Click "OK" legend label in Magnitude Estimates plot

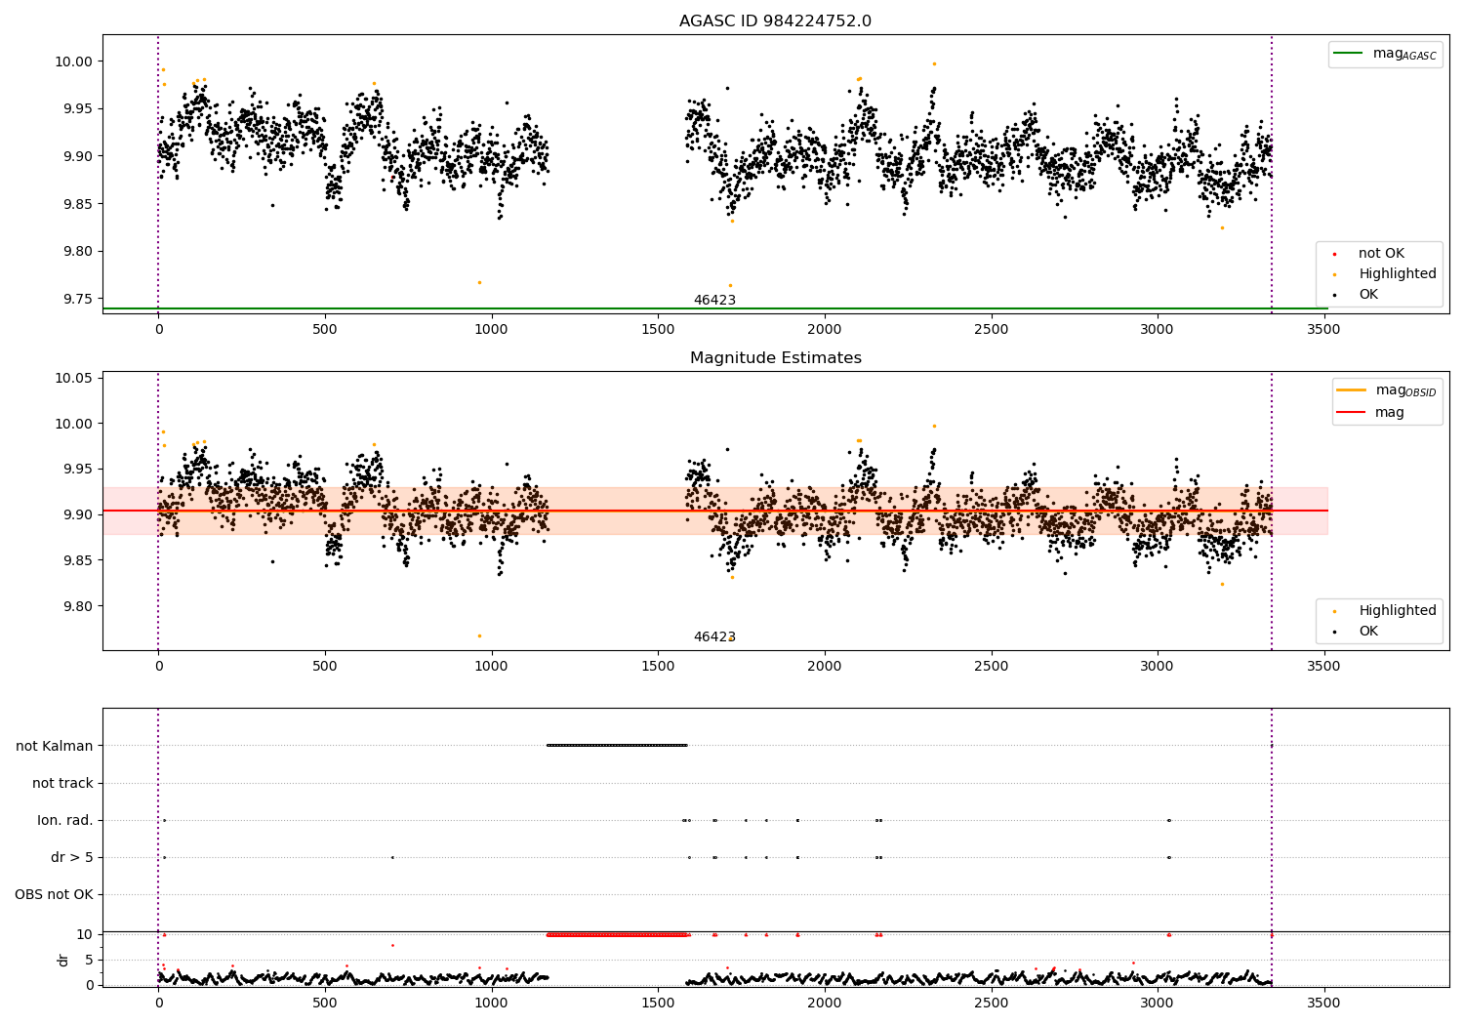click(x=1368, y=631)
